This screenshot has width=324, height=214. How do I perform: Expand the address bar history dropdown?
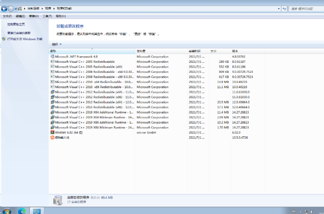coord(279,8)
